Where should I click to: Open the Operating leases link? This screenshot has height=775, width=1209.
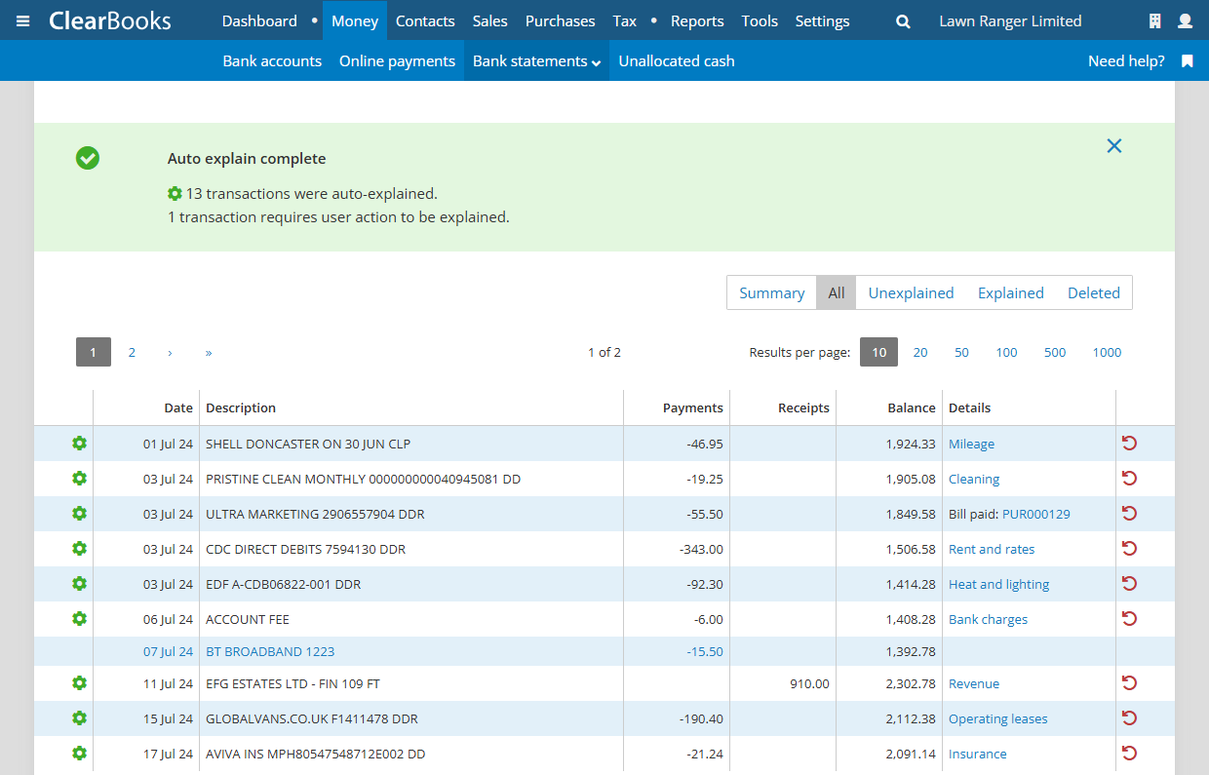997,719
